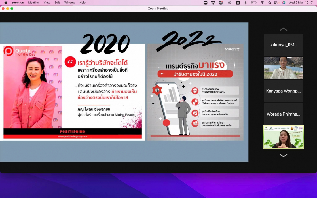The width and height of the screenshot is (317, 198).
Task: Open the Dropbox menu bar icon
Action: coord(213,3)
